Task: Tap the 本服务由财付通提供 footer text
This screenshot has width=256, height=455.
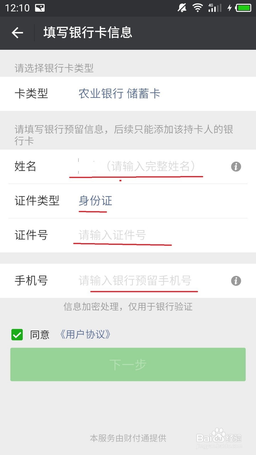Action: [128, 438]
